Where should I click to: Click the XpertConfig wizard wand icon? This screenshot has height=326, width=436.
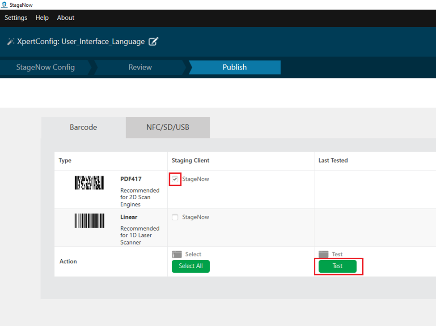[11, 42]
